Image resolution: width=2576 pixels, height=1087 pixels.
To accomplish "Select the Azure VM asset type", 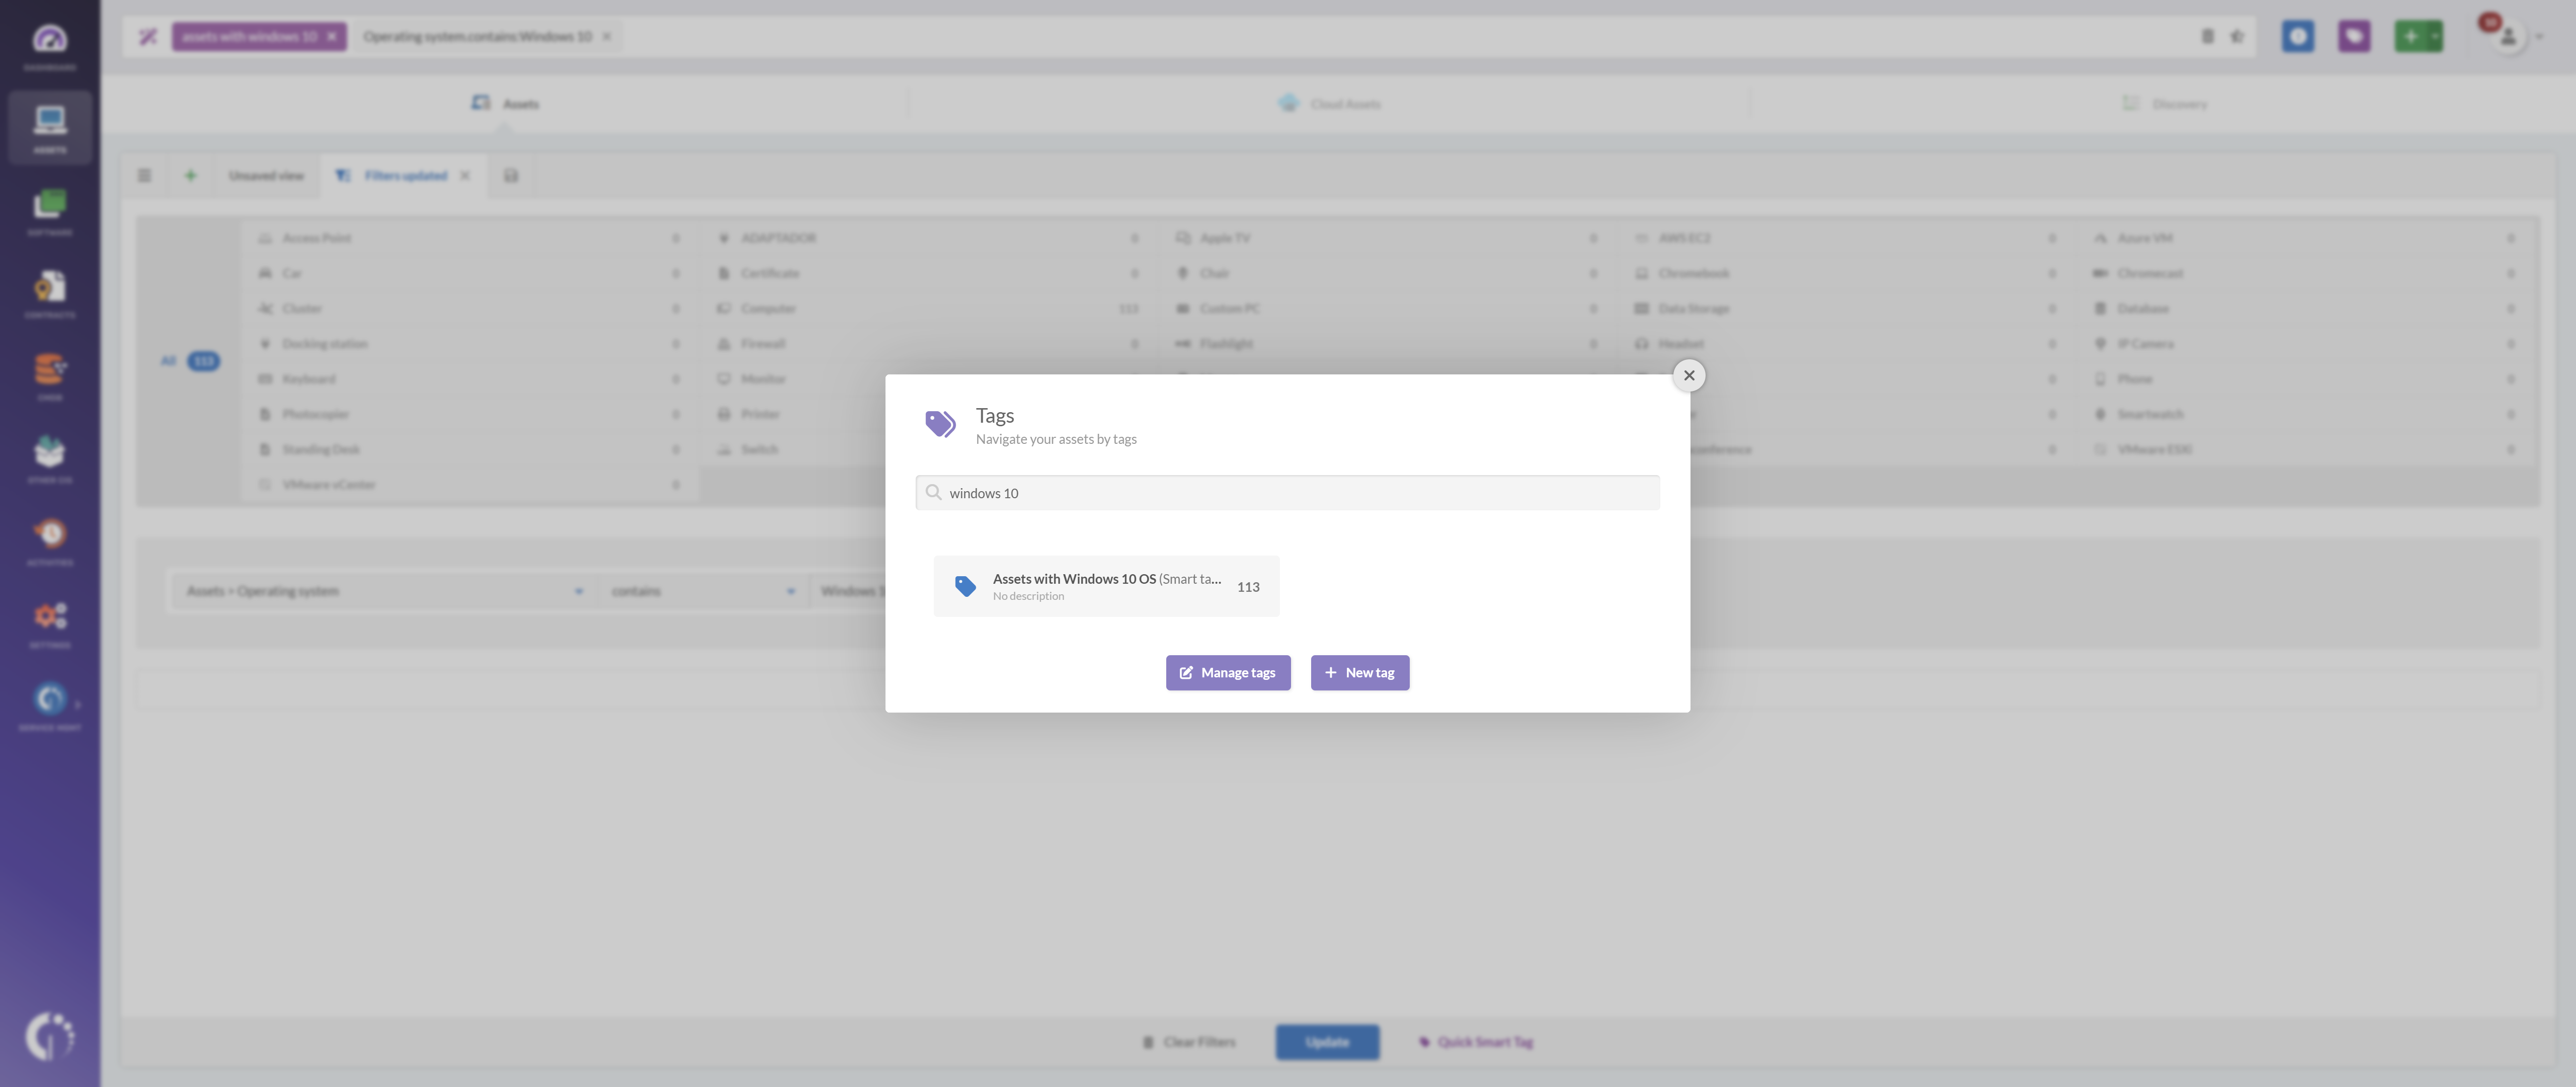I will click(2304, 238).
